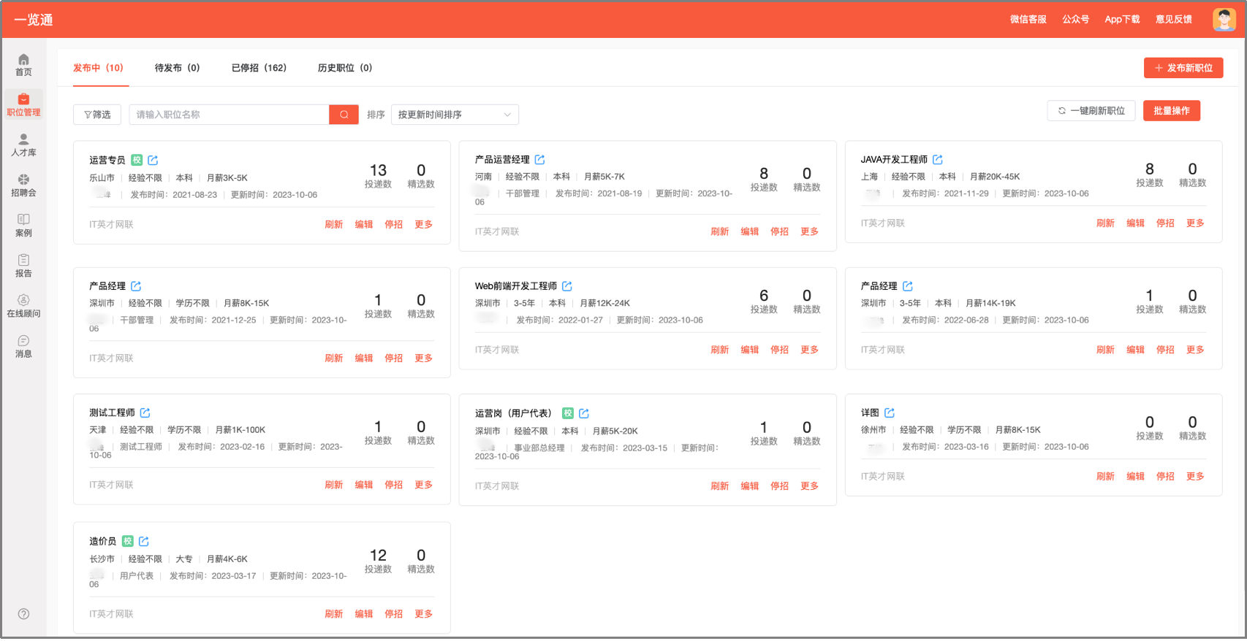
Task: Open 首页 home in the sidebar
Action: [23, 65]
